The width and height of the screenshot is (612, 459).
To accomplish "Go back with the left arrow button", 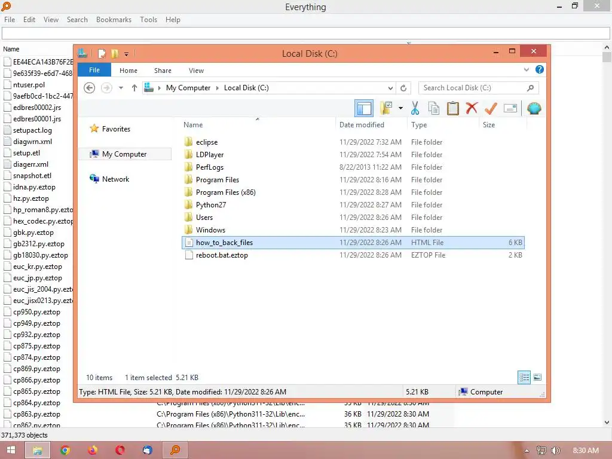I will (x=90, y=88).
